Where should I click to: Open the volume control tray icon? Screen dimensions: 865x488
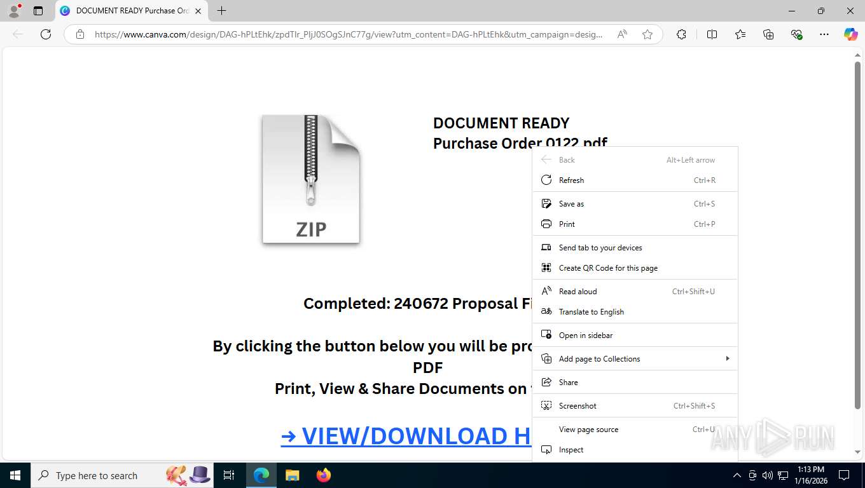tap(768, 475)
